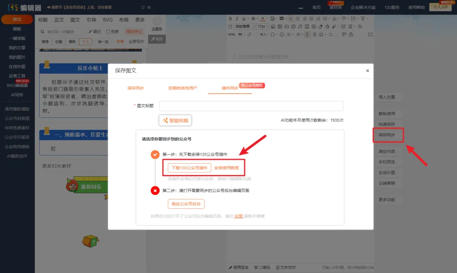Open the 微软雅黑 font family dropdown

(x=245, y=27)
